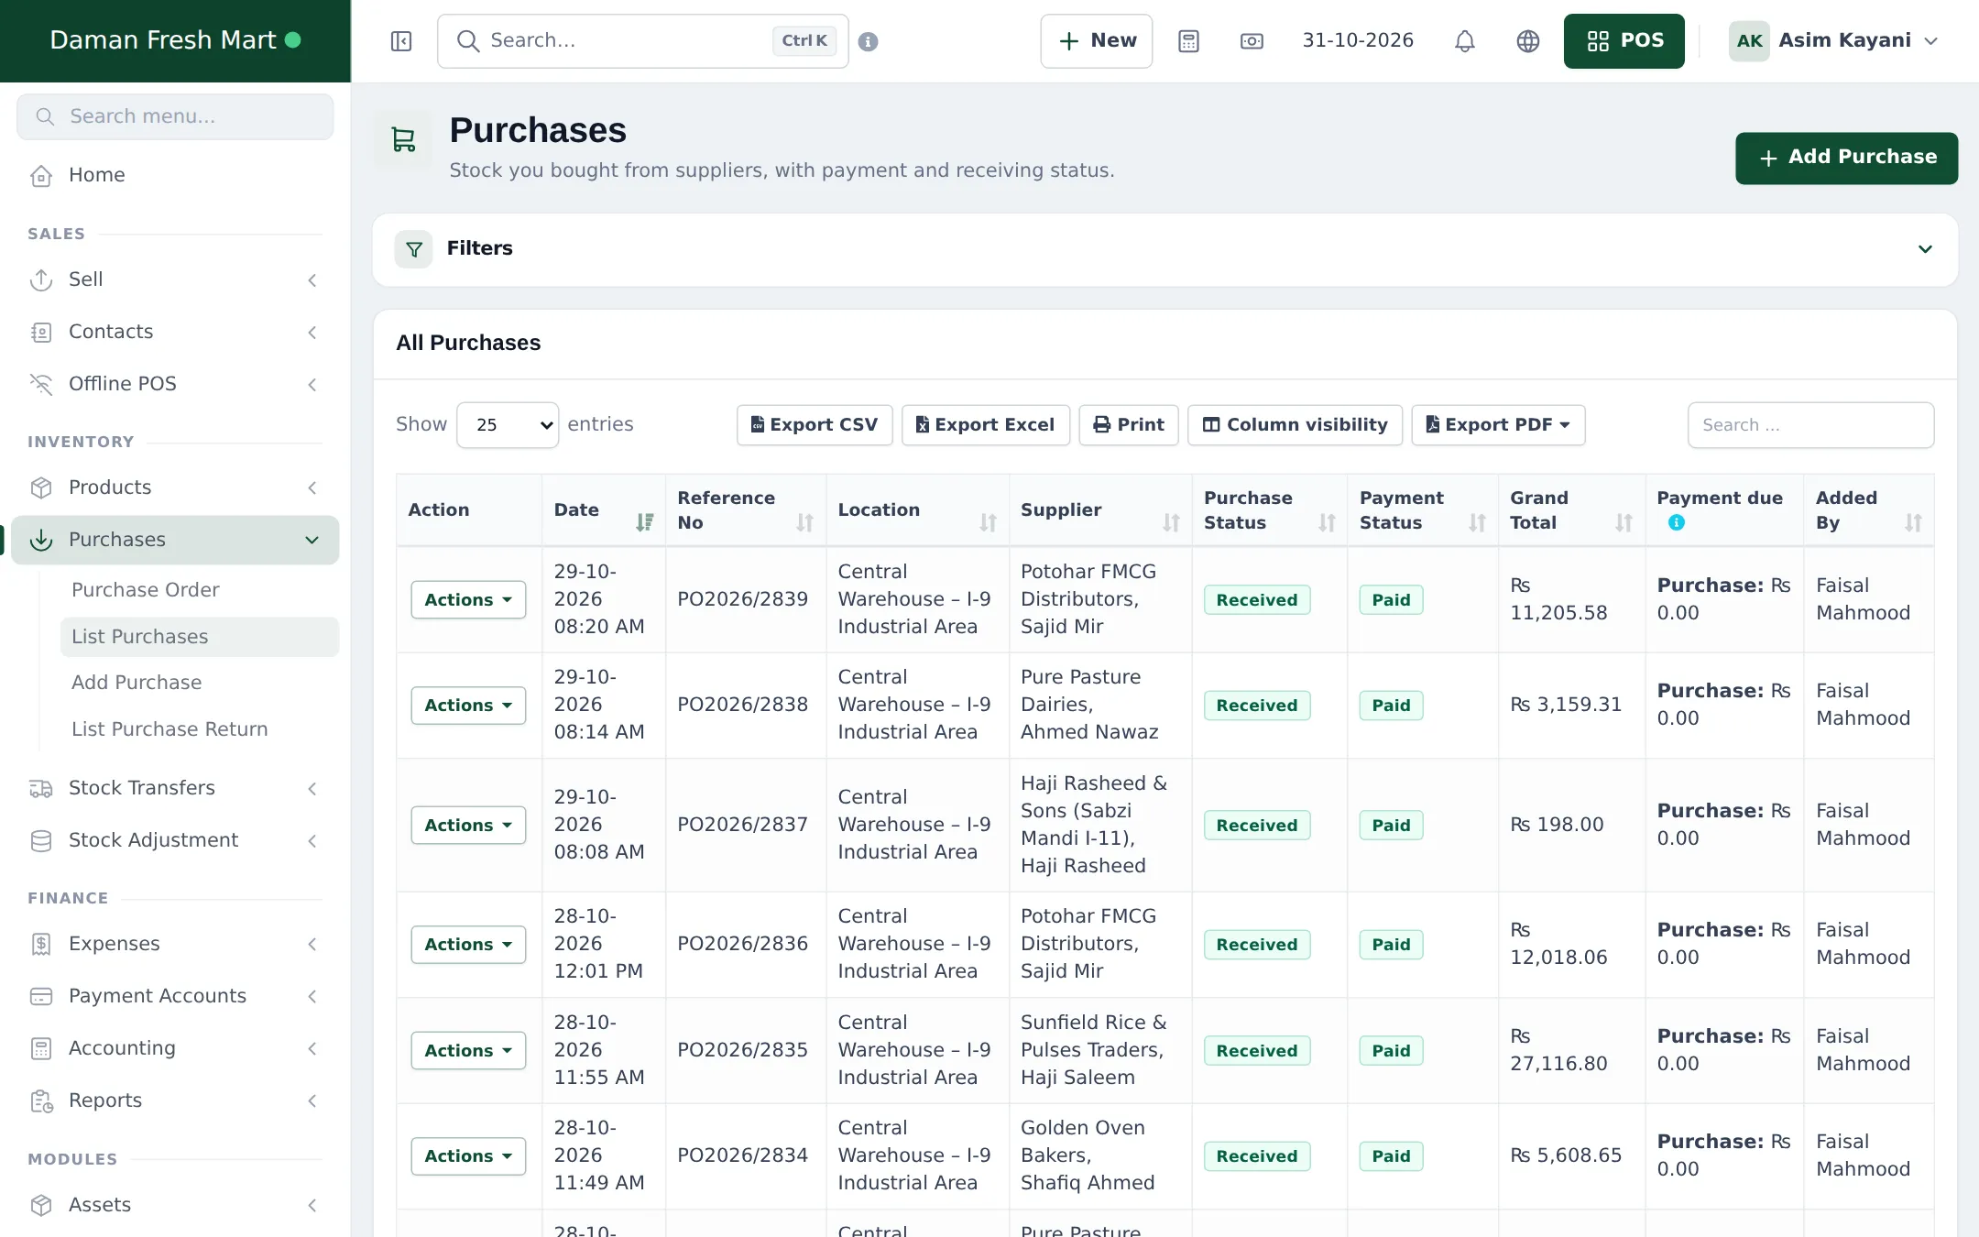Click Export Excel button

point(986,425)
